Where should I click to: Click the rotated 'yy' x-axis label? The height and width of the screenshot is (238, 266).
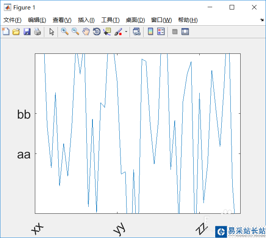click(x=119, y=229)
